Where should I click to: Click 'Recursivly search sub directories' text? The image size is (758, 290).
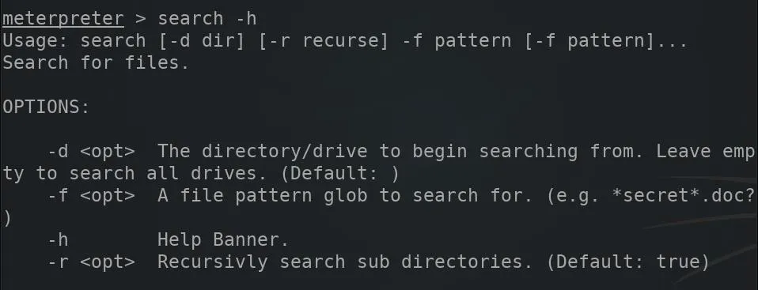coord(339,262)
